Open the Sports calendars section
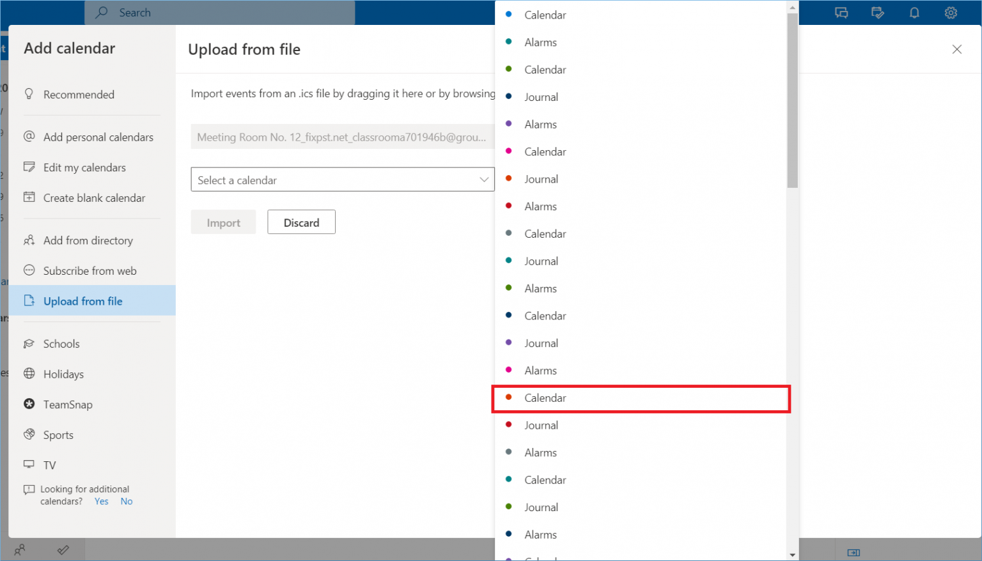The image size is (982, 561). click(x=58, y=434)
